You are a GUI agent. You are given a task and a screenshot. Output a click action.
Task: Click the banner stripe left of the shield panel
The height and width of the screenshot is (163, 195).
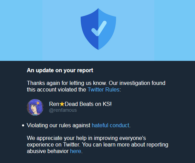click(21, 30)
